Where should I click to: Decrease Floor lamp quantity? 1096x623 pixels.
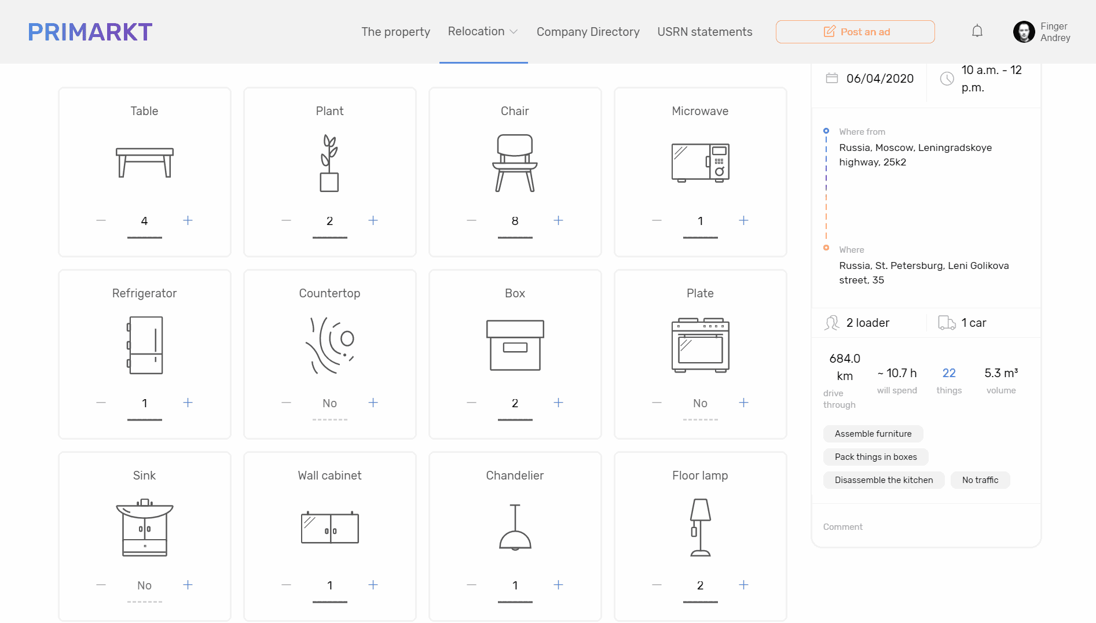[x=657, y=585]
